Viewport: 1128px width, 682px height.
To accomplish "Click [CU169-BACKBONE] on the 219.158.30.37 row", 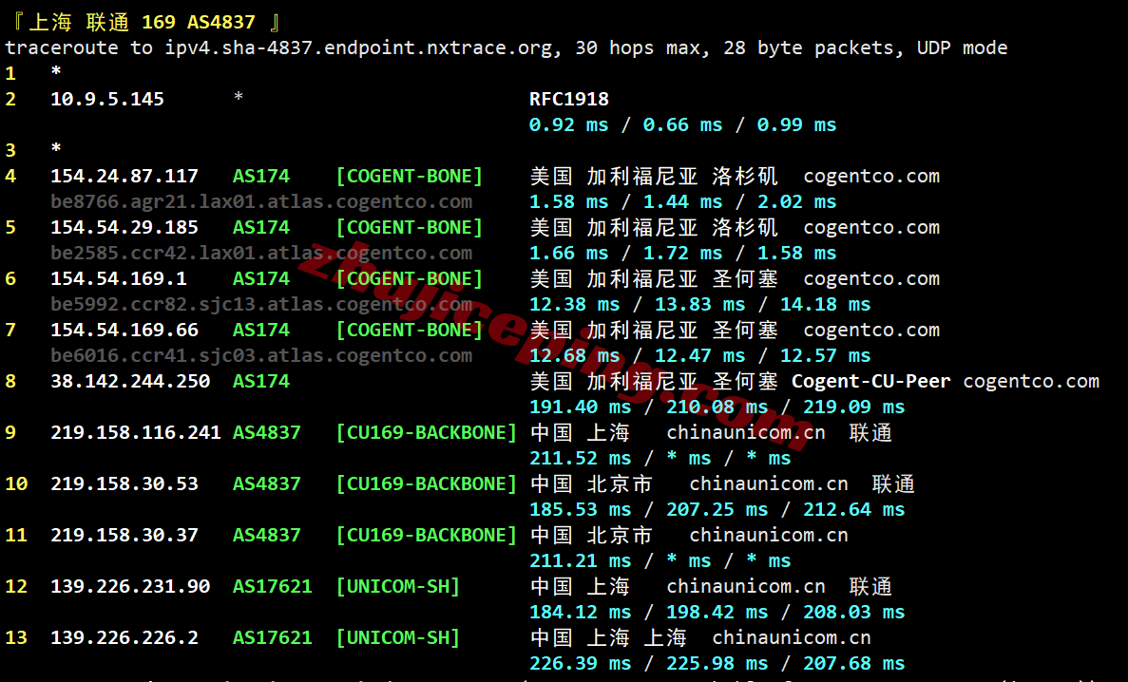I will [x=427, y=535].
